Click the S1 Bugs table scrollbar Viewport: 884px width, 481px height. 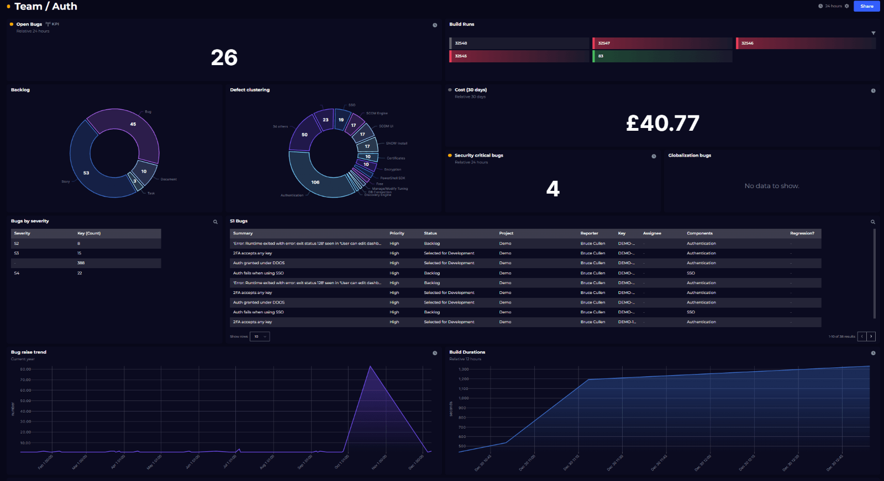[874, 273]
